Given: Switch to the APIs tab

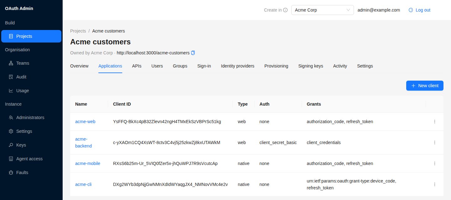Looking at the screenshot, I should point(137,66).
